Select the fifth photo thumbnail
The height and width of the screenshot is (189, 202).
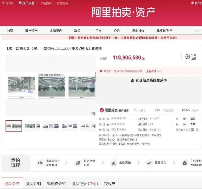[88, 126]
